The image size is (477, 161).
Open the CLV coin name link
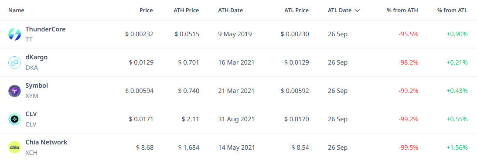(31, 114)
